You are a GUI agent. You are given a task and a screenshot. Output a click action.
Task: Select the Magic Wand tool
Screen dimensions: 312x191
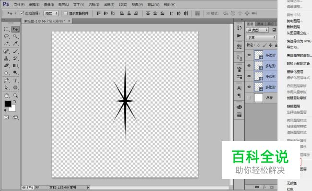[x=15, y=36]
